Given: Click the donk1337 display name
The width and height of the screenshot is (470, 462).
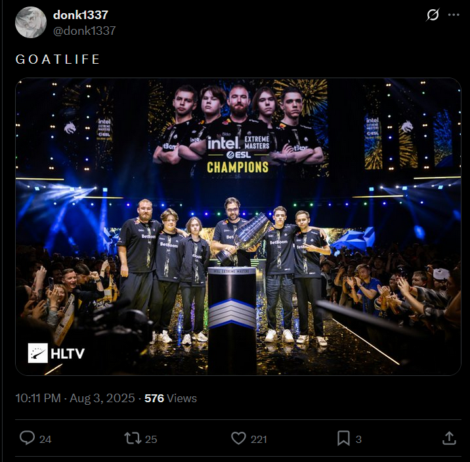Looking at the screenshot, I should pos(80,14).
